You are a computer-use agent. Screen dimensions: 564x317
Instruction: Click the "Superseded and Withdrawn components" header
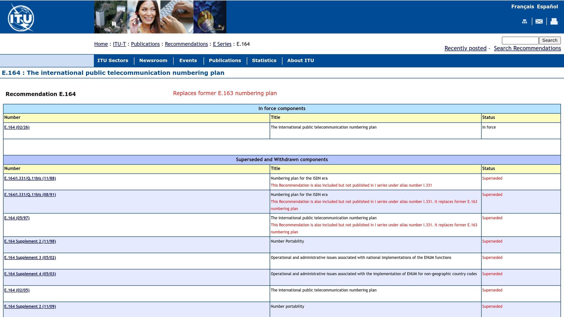pos(282,160)
